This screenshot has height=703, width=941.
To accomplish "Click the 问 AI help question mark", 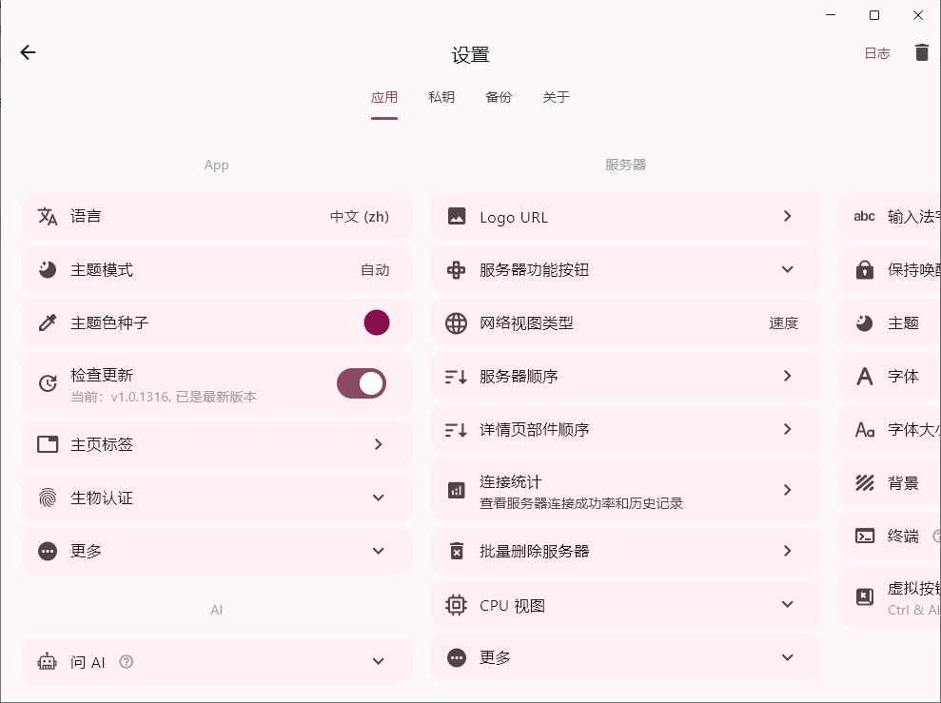I will click(127, 661).
